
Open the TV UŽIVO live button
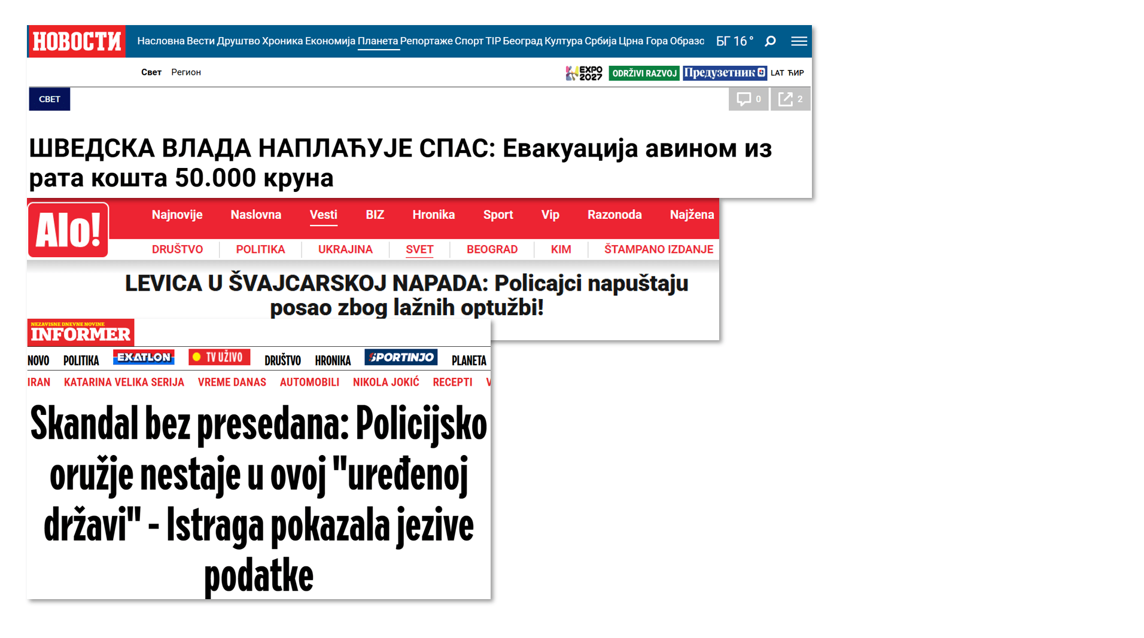tap(219, 358)
